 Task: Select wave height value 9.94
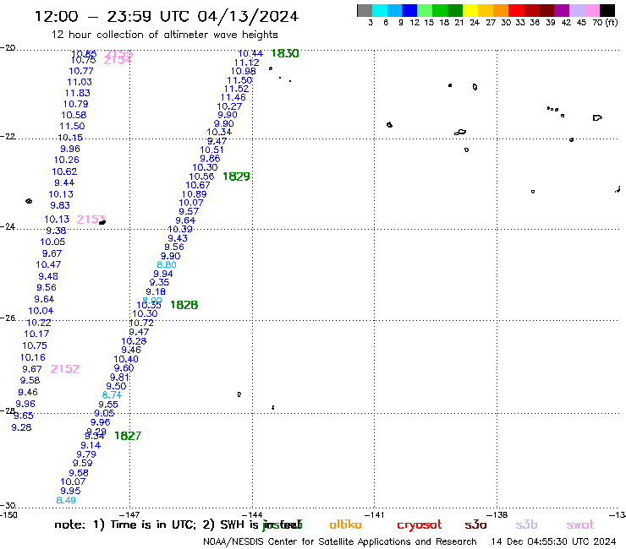coord(163,274)
